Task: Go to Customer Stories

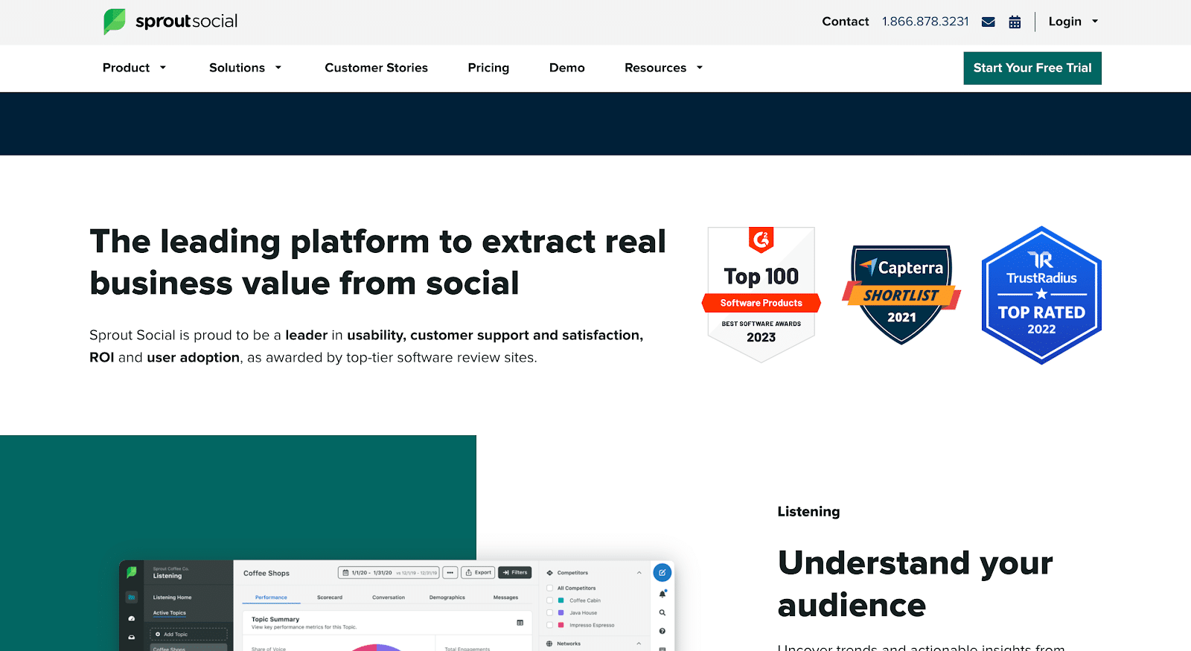Action: [376, 68]
